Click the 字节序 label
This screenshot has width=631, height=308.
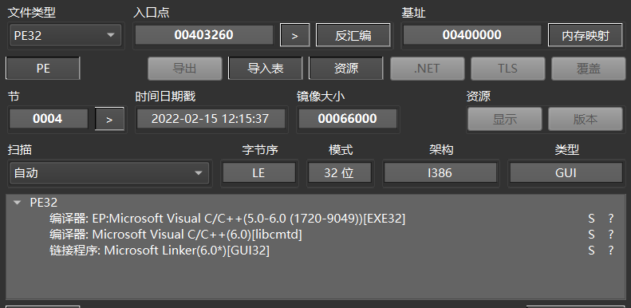click(x=260, y=150)
